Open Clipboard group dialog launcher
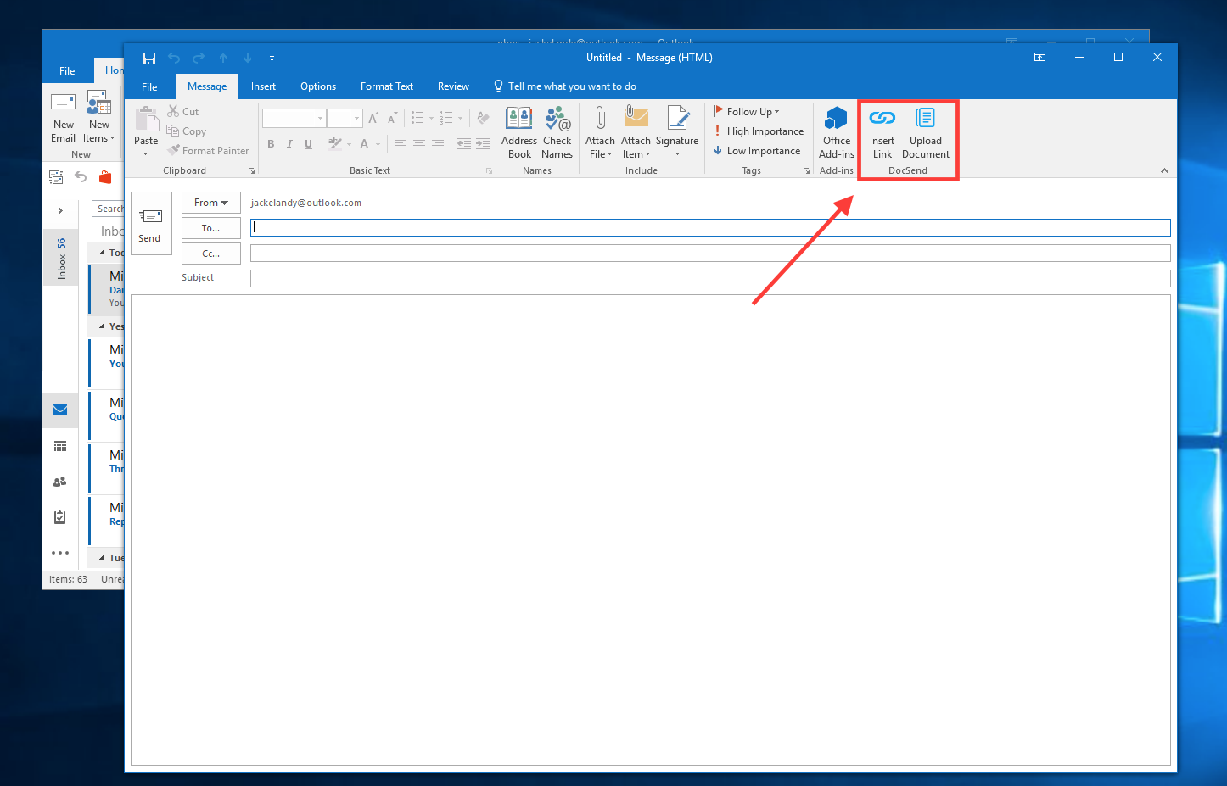 point(251,170)
